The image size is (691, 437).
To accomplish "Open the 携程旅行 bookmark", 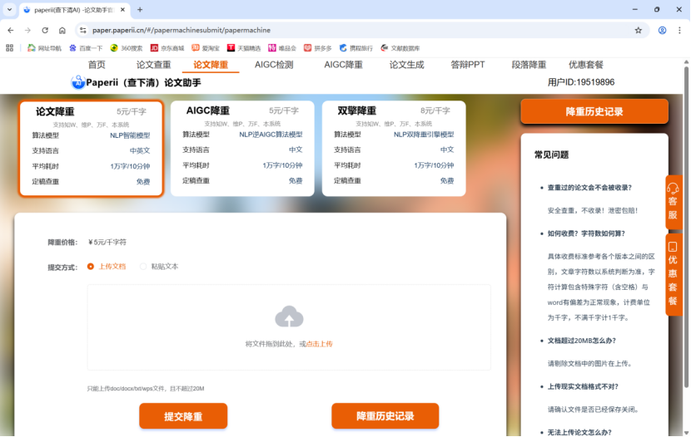I will click(x=355, y=48).
